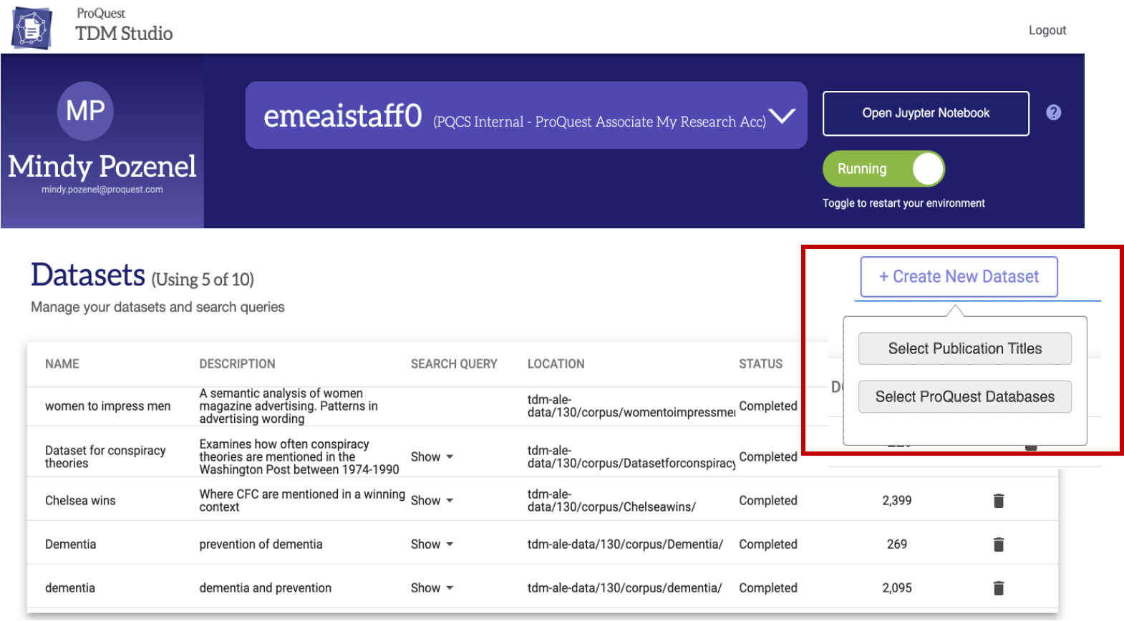The height and width of the screenshot is (621, 1124).
Task: Click Completed status in conspiracy theories row
Action: tap(768, 457)
